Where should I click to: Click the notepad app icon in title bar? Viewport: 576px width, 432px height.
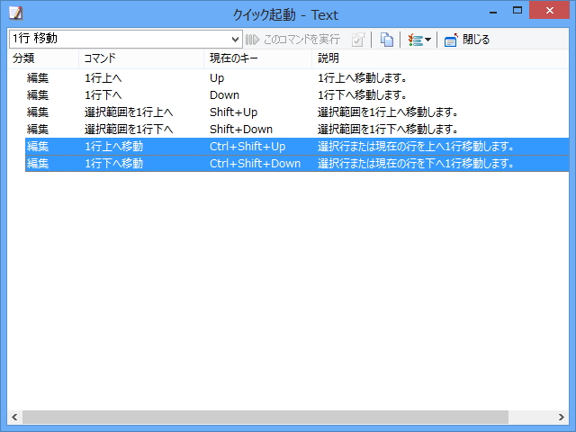pos(16,13)
